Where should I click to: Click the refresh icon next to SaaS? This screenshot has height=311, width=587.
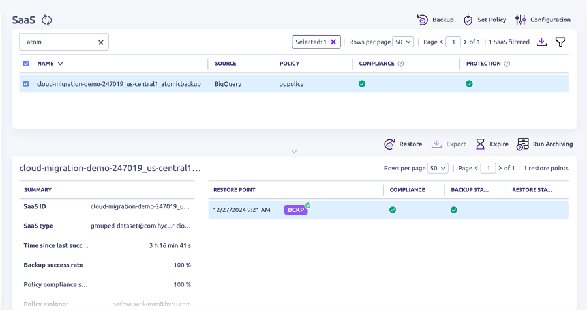click(x=46, y=20)
